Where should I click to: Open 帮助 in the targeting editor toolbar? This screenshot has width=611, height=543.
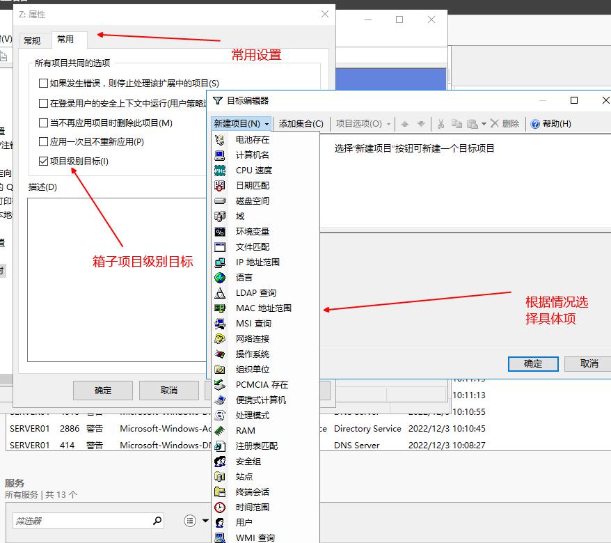(553, 123)
